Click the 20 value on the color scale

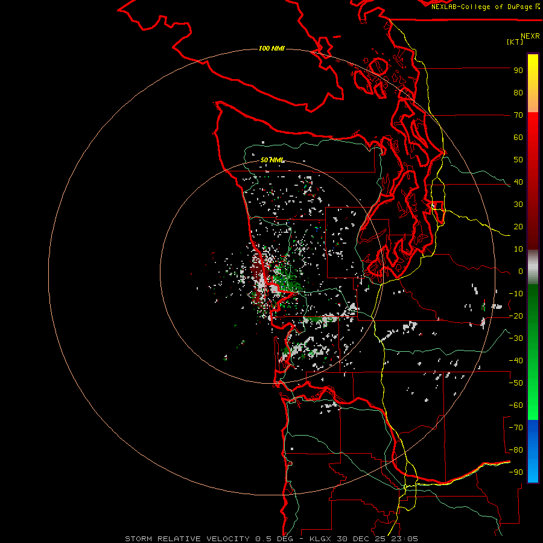pos(518,227)
